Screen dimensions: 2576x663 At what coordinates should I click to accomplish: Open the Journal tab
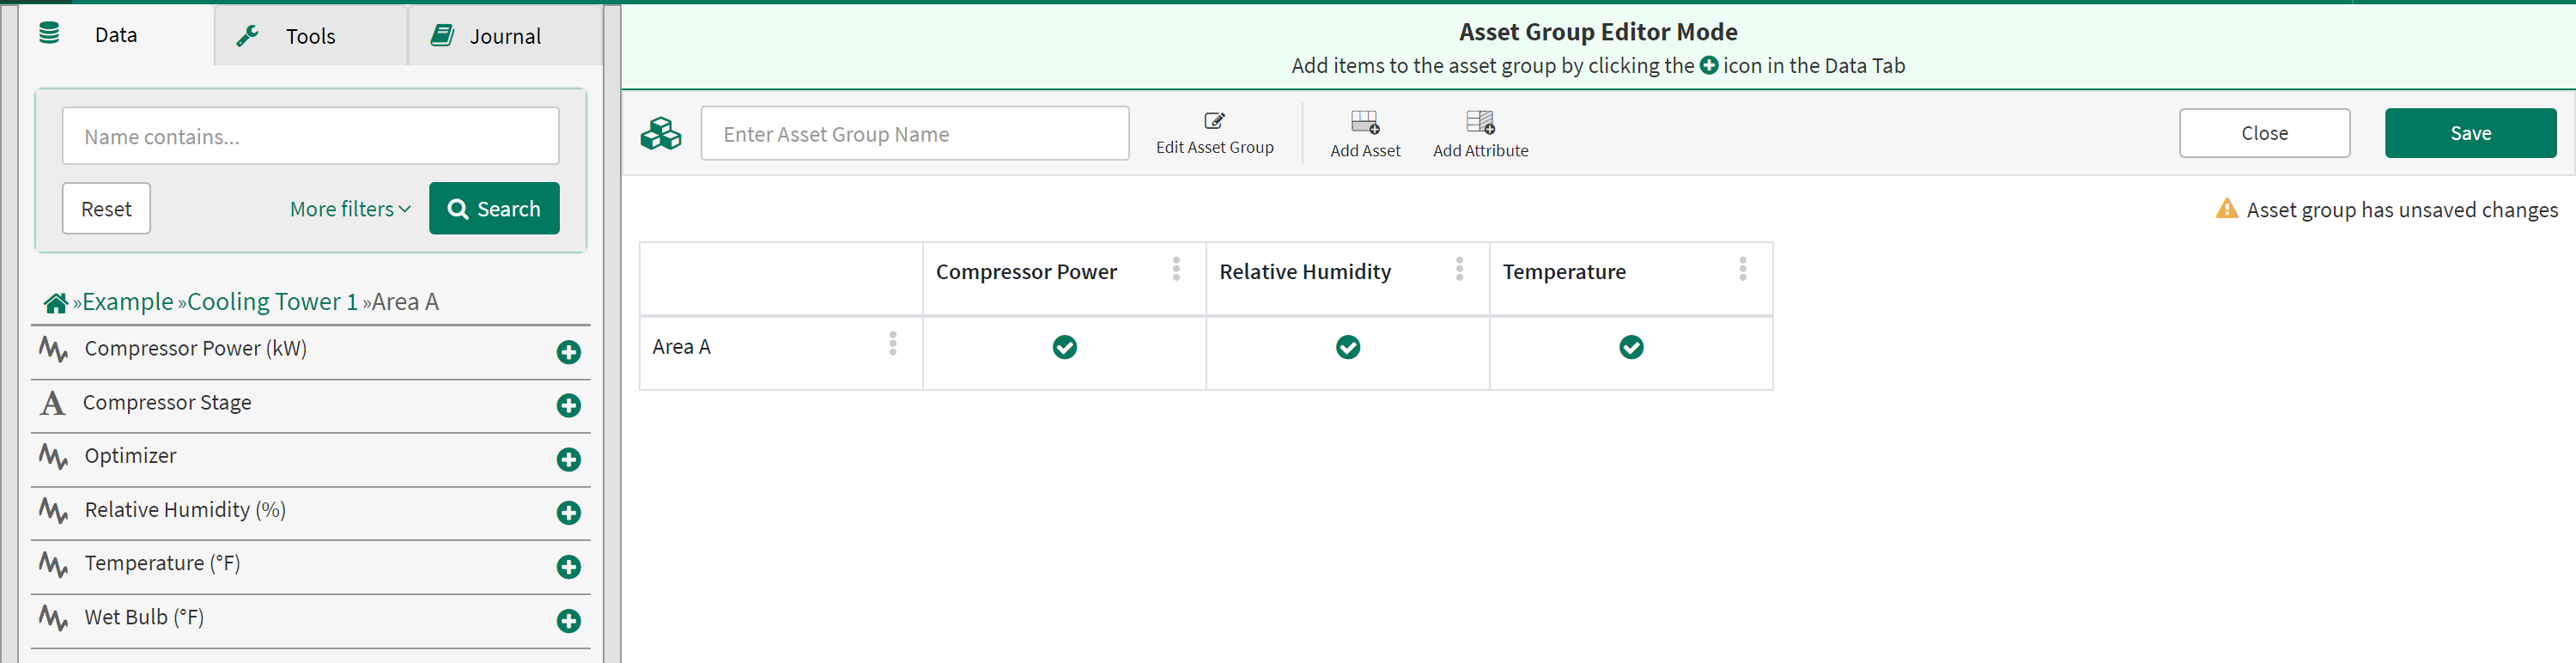504,36
